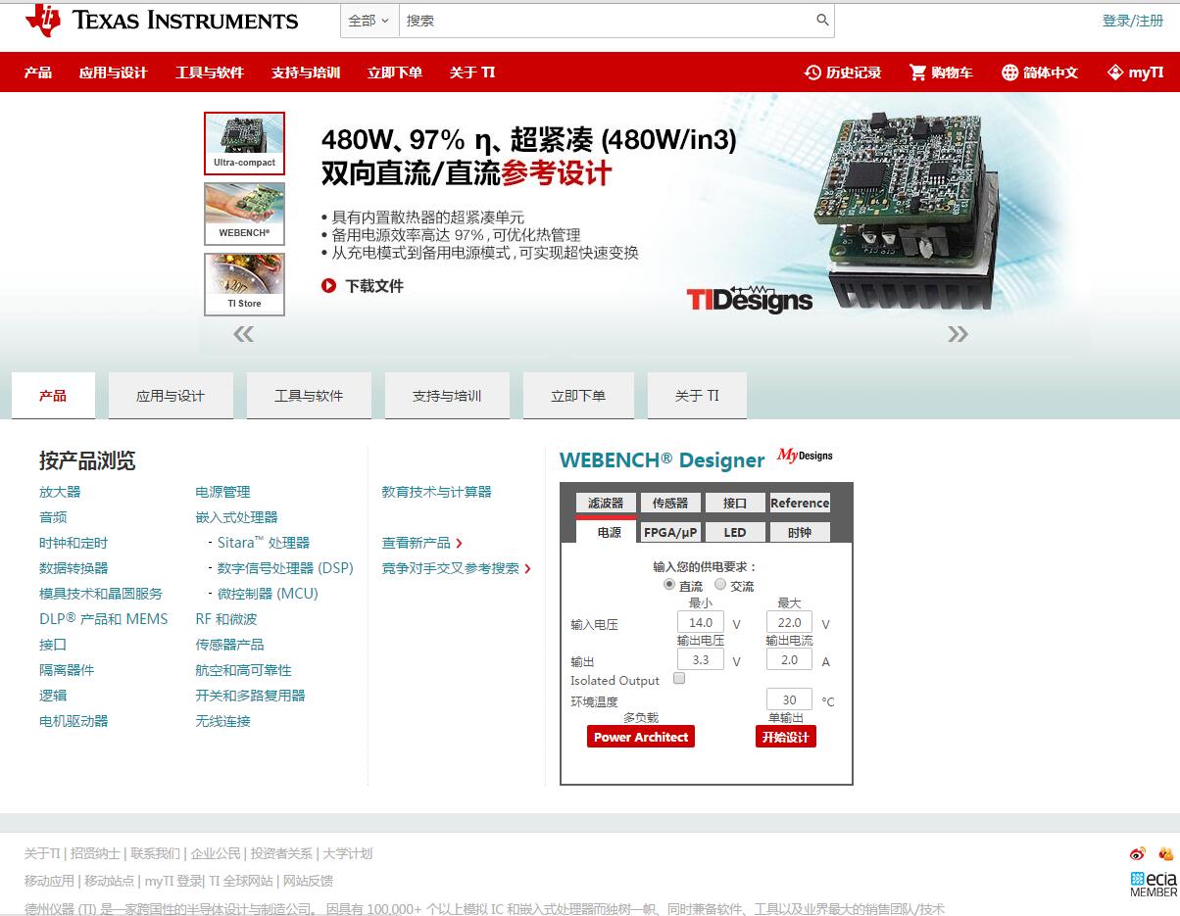The width and height of the screenshot is (1180, 916).
Task: Switch to the gray 立即下单 tab
Action: [x=578, y=396]
